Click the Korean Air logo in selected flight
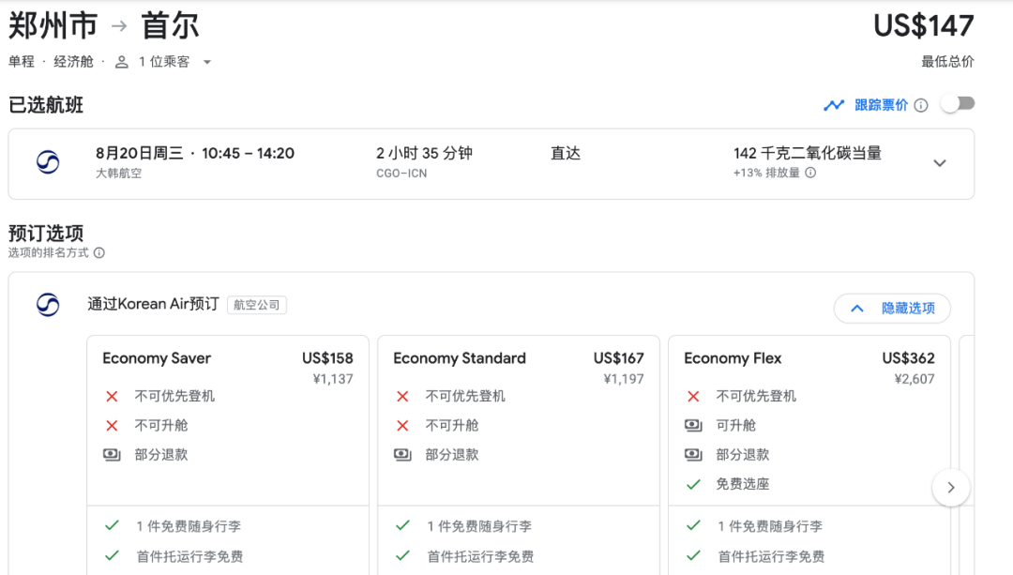Screen dimensions: 1013x575 click(48, 162)
